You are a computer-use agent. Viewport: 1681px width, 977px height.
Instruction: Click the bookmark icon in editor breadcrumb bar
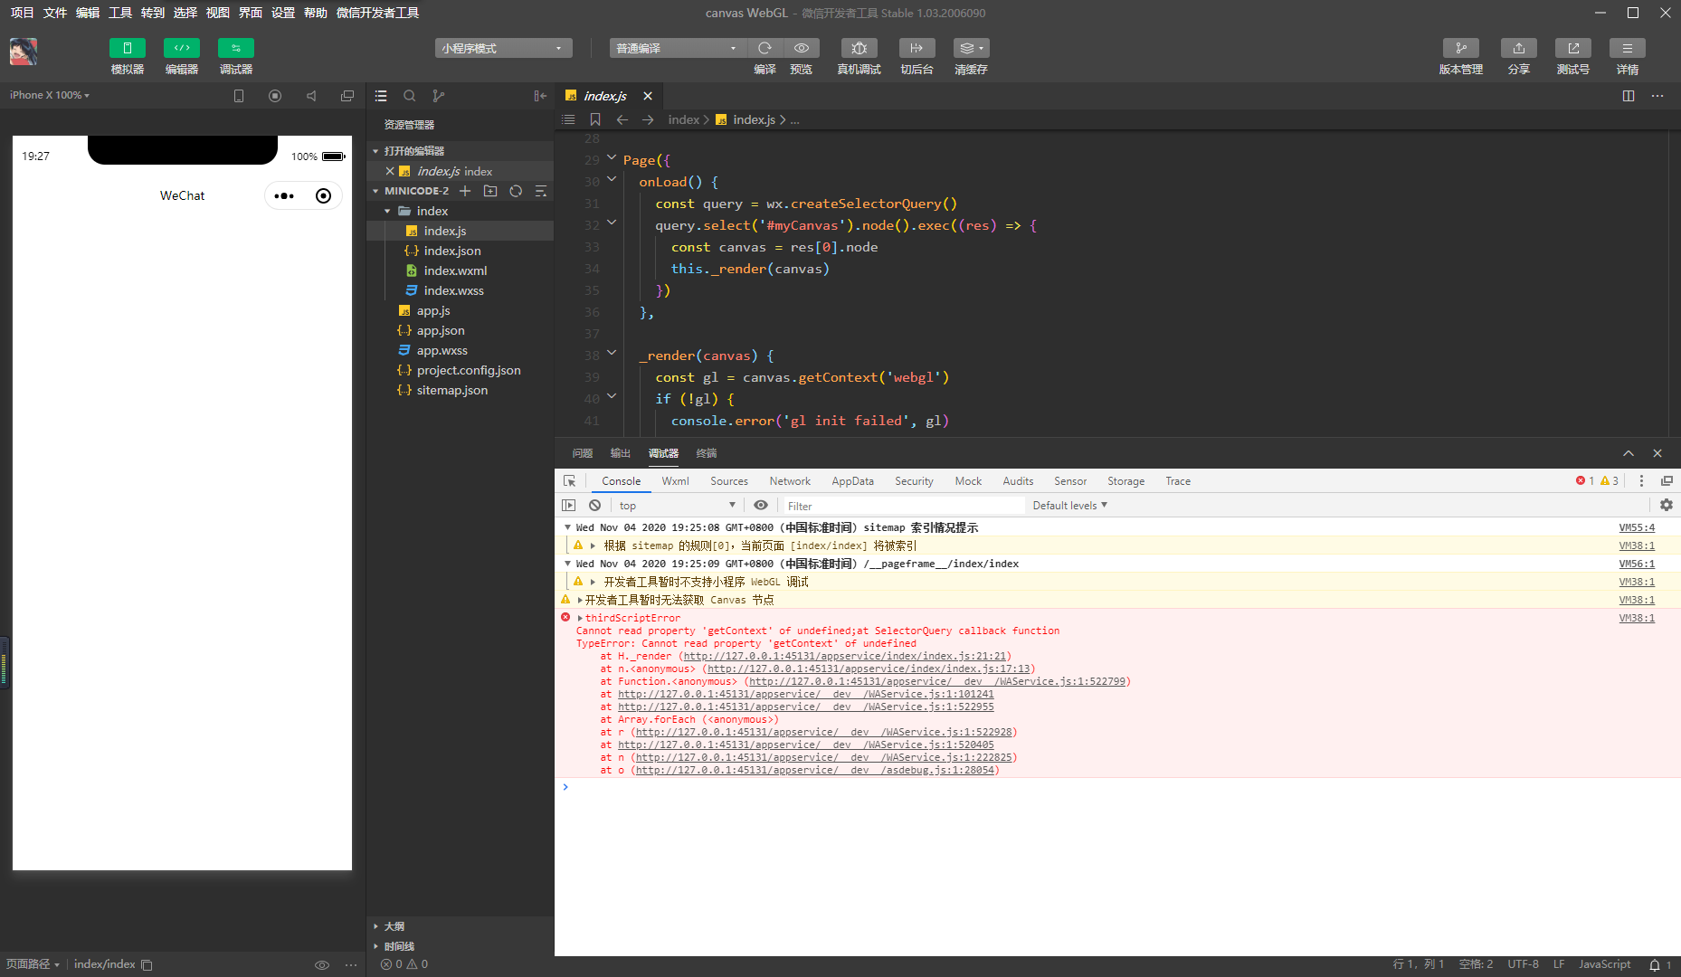[595, 119]
